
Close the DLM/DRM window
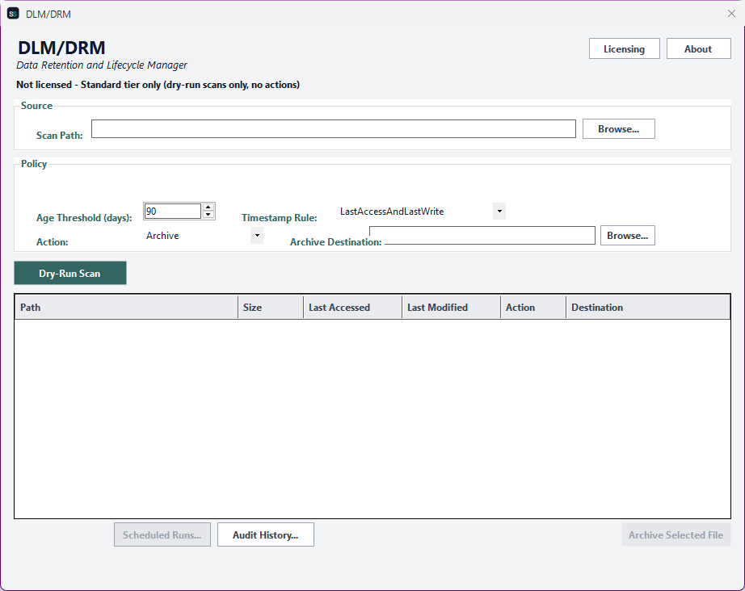(731, 14)
